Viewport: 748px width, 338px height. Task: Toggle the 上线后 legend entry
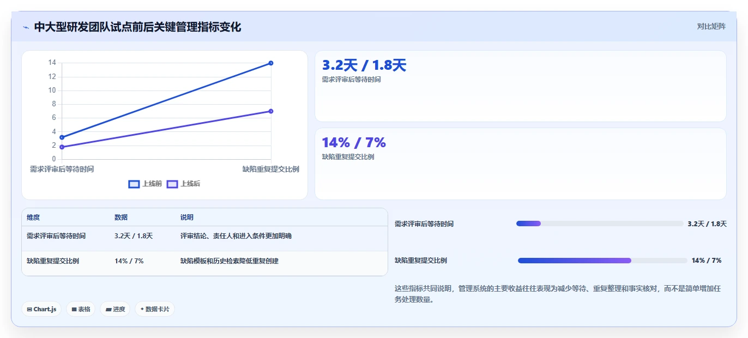(x=183, y=184)
